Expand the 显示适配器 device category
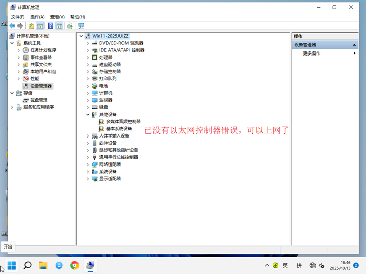This screenshot has height=274, width=366. coord(88,179)
